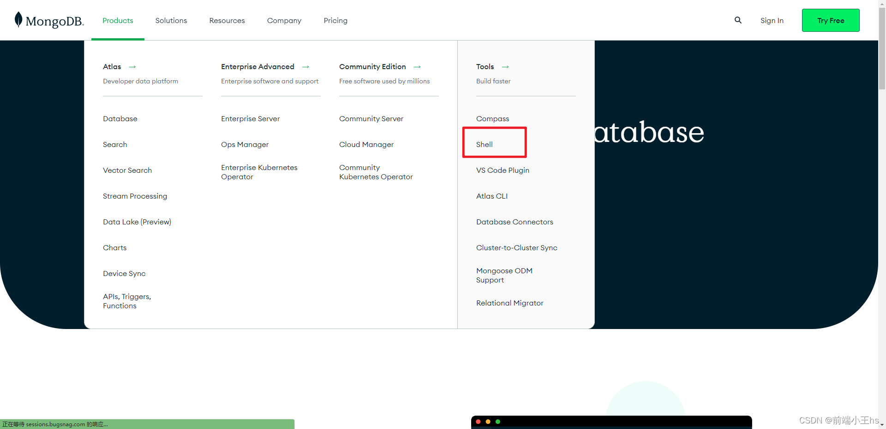Select Compass under Tools
Image resolution: width=886 pixels, height=429 pixels.
pyautogui.click(x=492, y=119)
